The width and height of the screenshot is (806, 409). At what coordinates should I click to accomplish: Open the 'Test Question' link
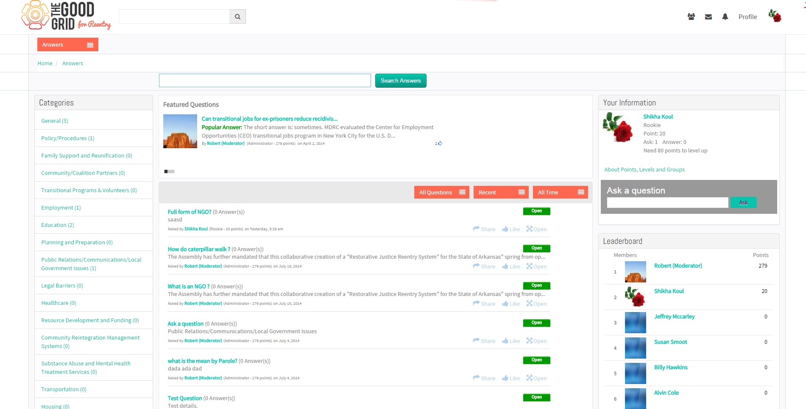click(185, 398)
